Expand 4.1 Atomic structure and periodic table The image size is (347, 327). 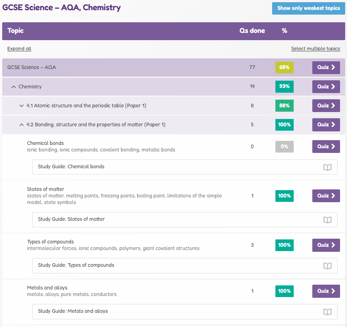(x=22, y=106)
